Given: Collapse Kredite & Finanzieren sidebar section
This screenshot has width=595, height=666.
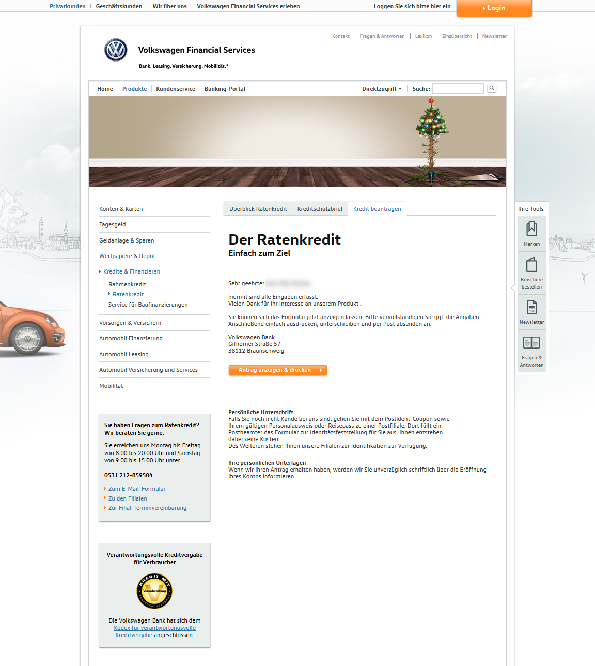Looking at the screenshot, I should tap(131, 271).
